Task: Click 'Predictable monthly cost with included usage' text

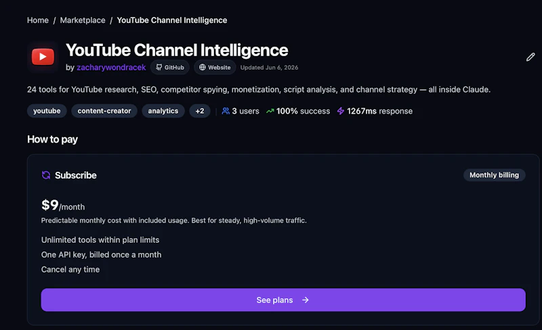Action: point(174,220)
